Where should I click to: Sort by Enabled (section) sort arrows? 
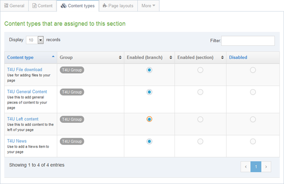[222, 57]
